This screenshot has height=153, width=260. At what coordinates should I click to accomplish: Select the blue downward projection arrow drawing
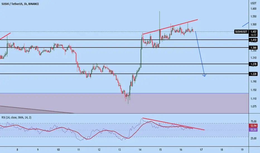(200, 54)
